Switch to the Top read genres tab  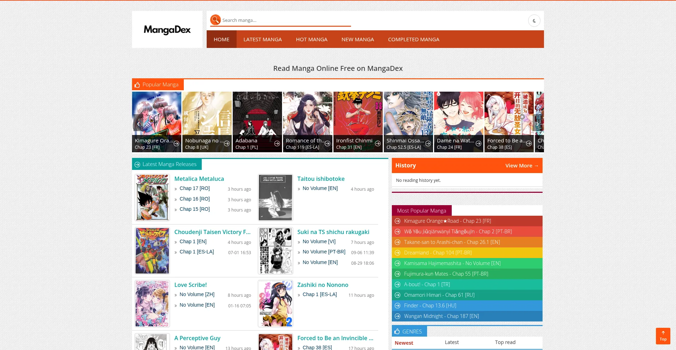[x=505, y=342]
